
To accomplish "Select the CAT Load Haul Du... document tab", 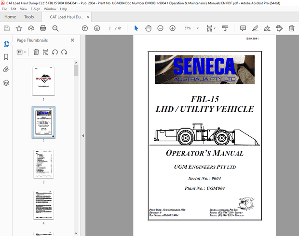I will tap(67, 17).
